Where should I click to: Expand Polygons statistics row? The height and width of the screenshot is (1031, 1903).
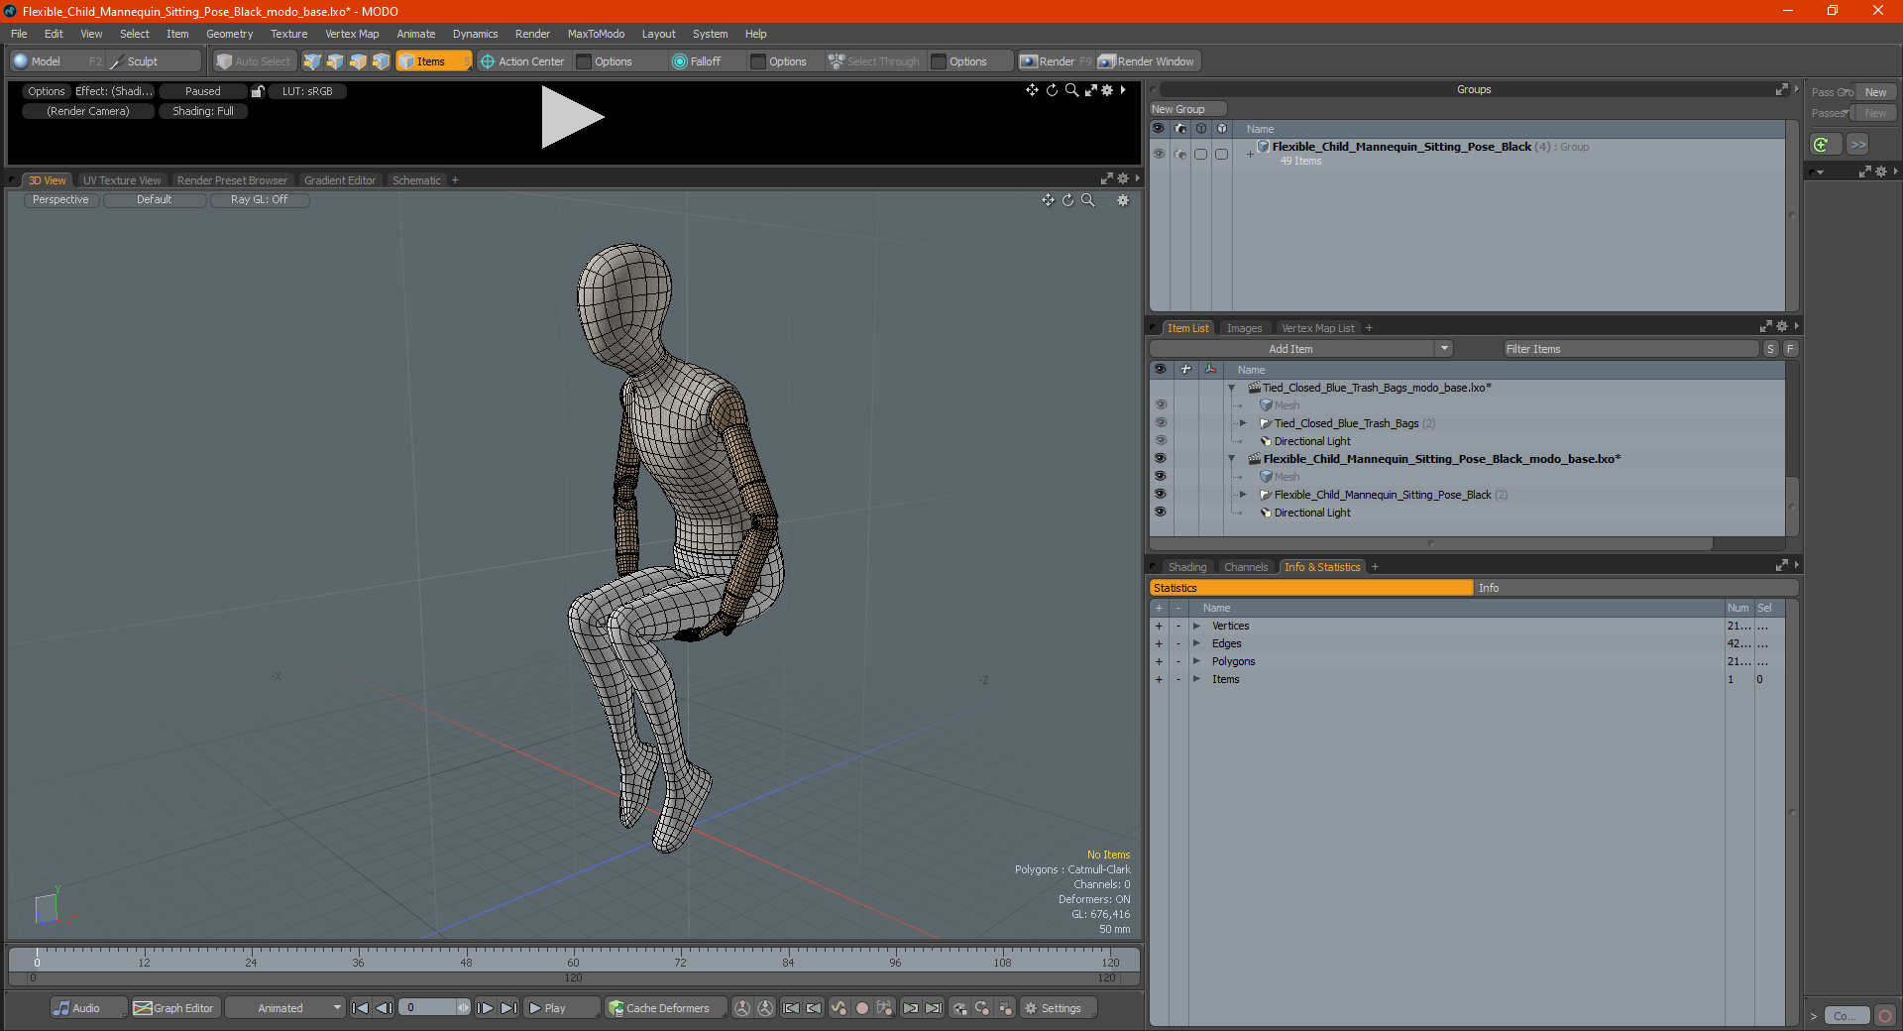pyautogui.click(x=1196, y=661)
